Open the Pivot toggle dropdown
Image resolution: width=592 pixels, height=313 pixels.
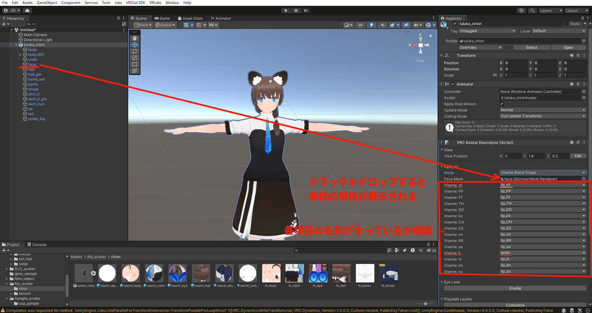pos(142,25)
